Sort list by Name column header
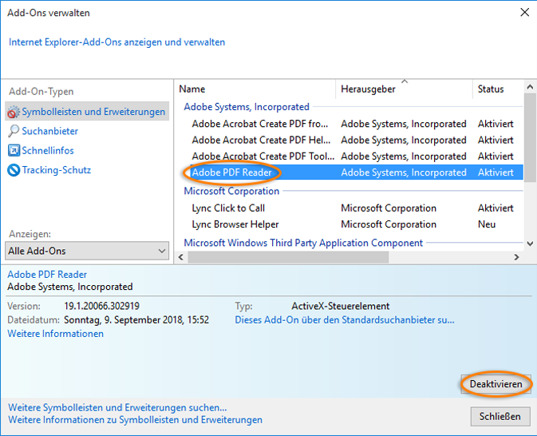 (x=192, y=89)
